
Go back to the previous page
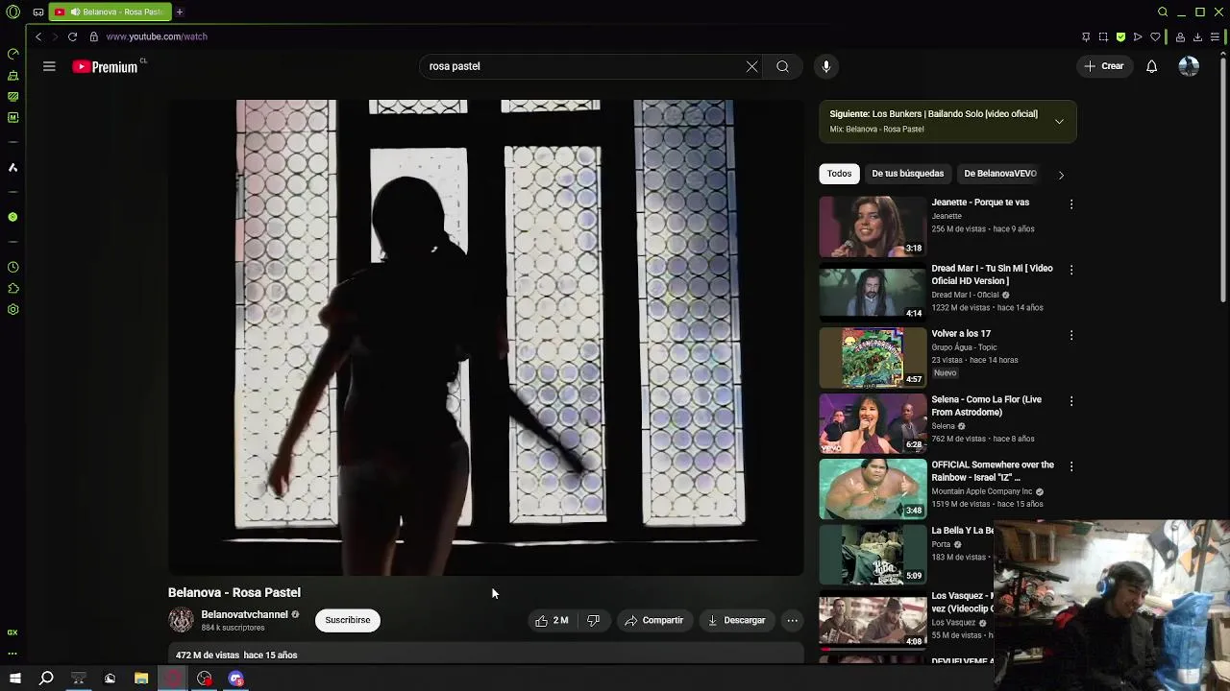(38, 36)
